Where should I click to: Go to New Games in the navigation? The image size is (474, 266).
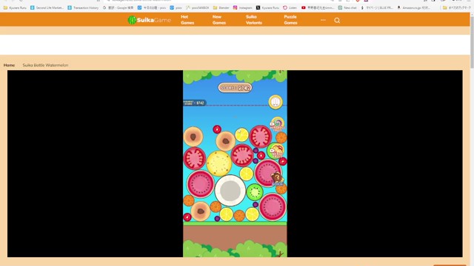[x=219, y=20]
